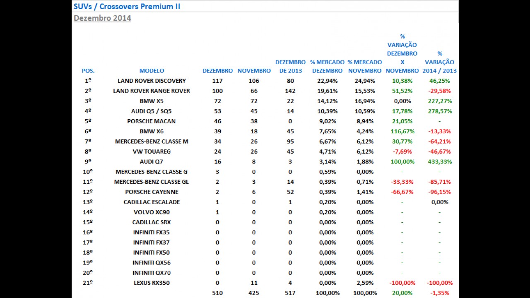
Task: Select the 'MERCEDES-BENZ CLASSE GL' model cell
Action: pos(152,182)
